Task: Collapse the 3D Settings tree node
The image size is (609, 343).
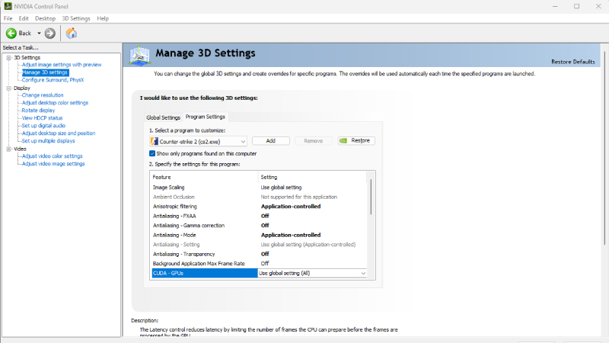Action: [x=8, y=58]
